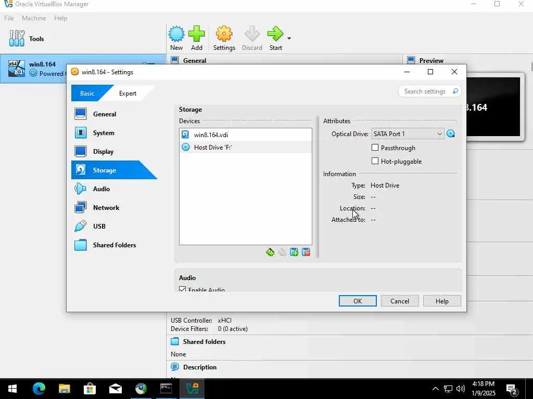Click Cancel in the Settings dialog
Image resolution: width=533 pixels, height=399 pixels.
pos(400,301)
